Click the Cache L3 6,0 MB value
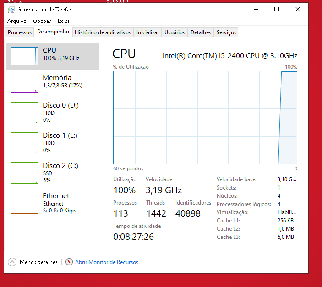The width and height of the screenshot is (322, 287). tap(286, 237)
